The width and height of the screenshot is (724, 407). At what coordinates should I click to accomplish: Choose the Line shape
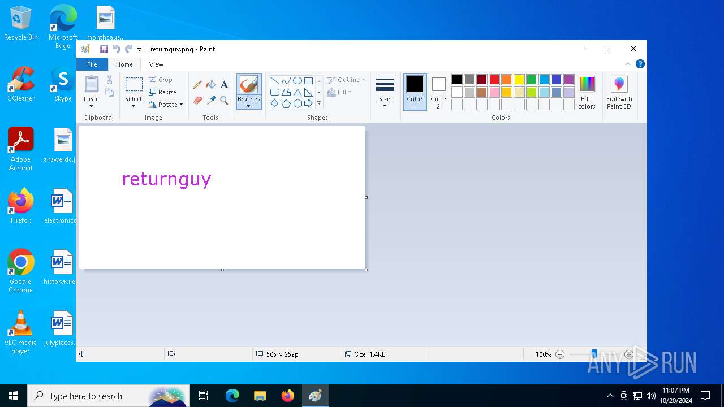(274, 81)
